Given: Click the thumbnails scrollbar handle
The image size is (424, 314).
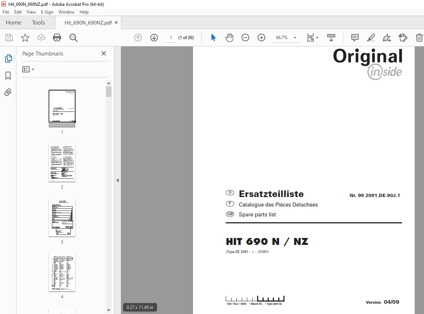Looking at the screenshot, I should [x=108, y=91].
